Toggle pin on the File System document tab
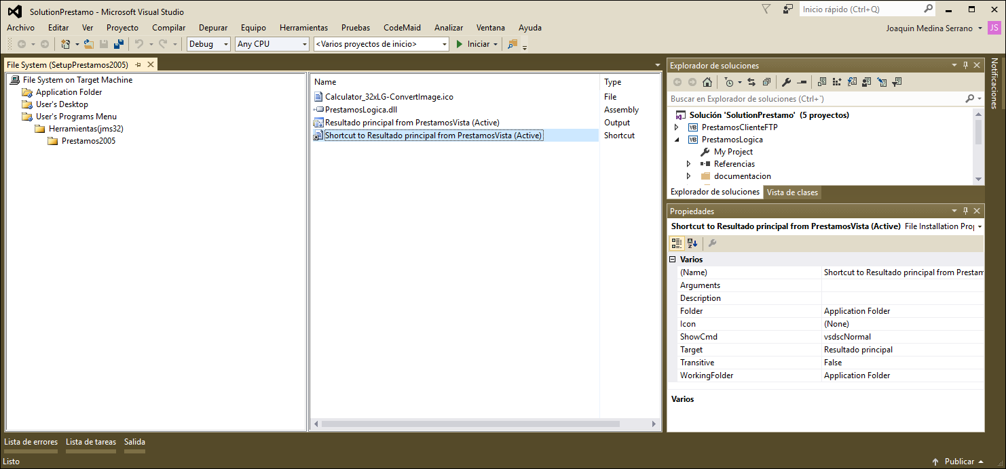The width and height of the screenshot is (1006, 469). [138, 65]
